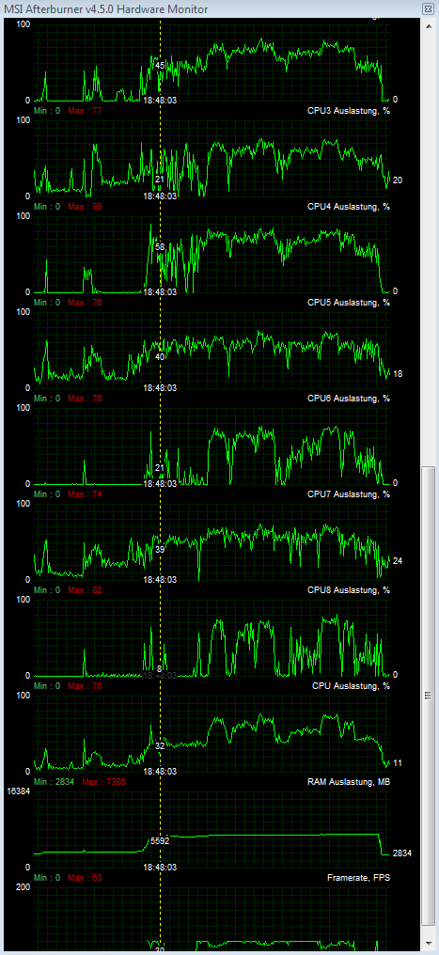Click the '5592' RAM marker value
Viewport: 439px width, 955px height.
tap(160, 839)
